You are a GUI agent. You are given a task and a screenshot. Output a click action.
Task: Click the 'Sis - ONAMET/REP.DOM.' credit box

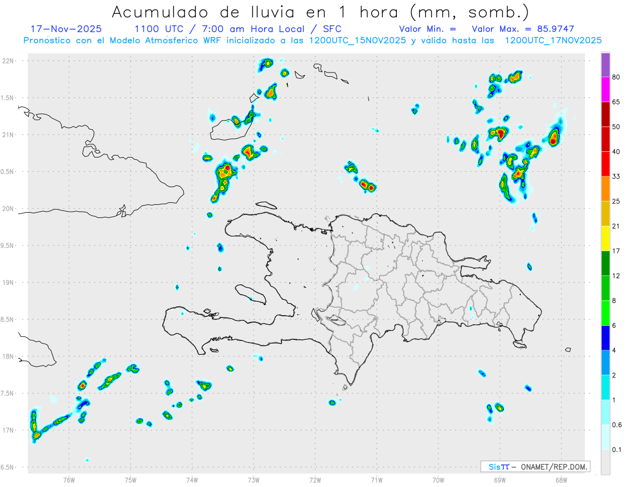point(535,467)
